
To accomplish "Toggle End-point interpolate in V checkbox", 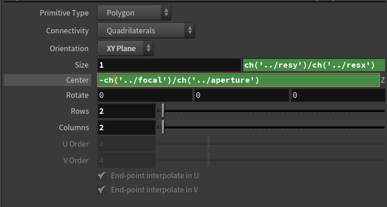I will (x=102, y=190).
